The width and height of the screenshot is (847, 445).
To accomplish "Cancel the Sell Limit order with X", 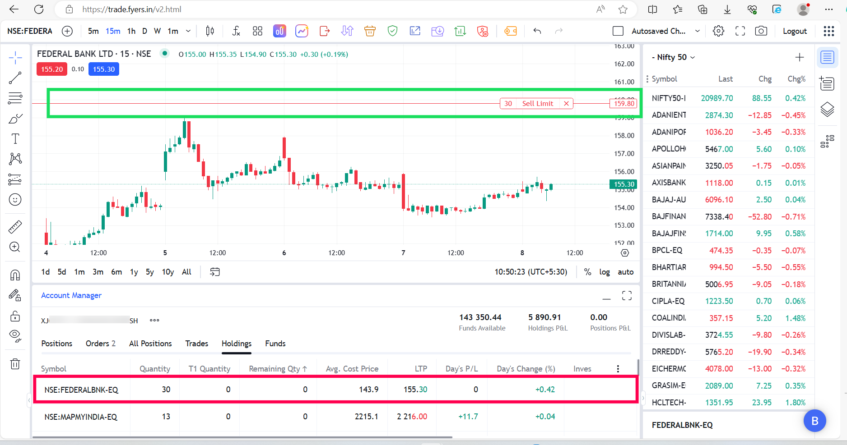I will click(566, 104).
